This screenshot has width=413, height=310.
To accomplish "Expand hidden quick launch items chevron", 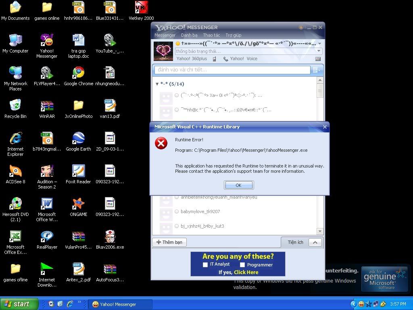I will pos(79,302).
